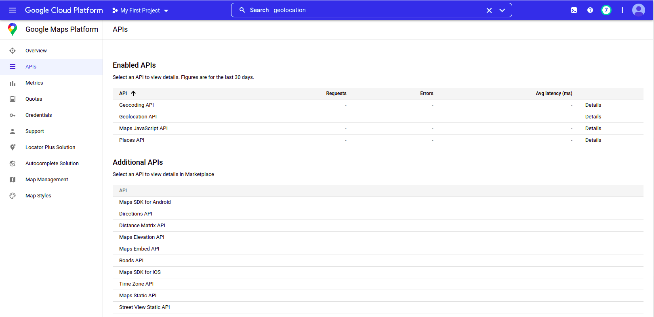
Task: Select APIs in the sidebar
Action: tap(51, 67)
